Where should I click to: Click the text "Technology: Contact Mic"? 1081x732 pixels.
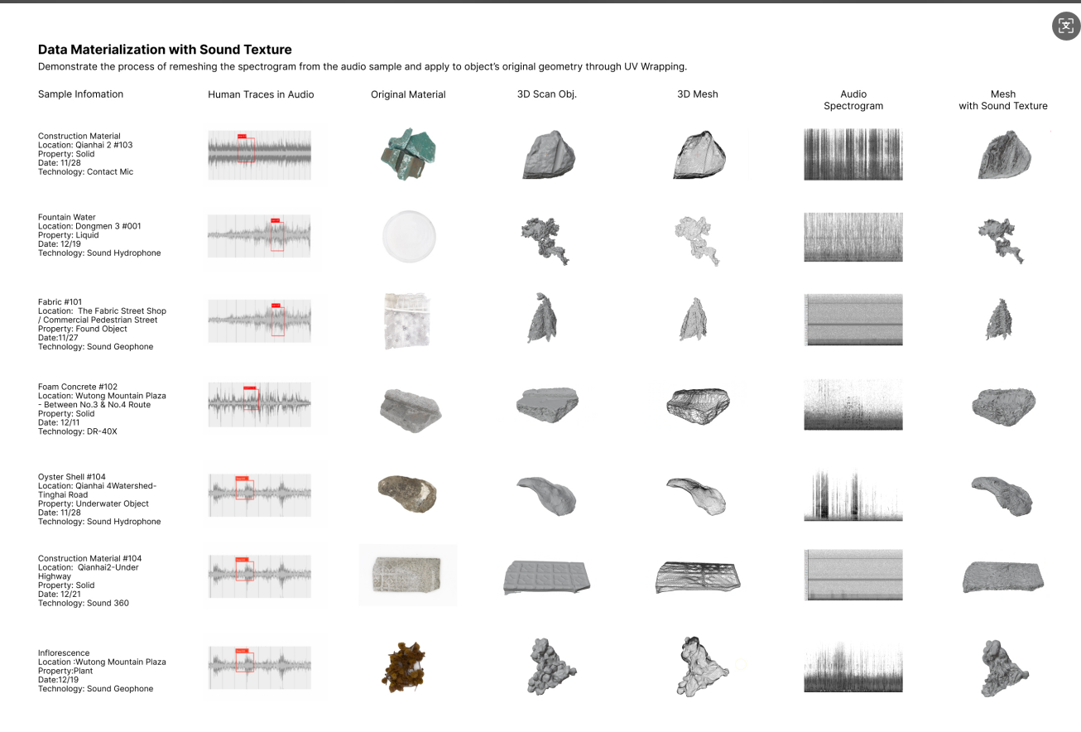[85, 172]
